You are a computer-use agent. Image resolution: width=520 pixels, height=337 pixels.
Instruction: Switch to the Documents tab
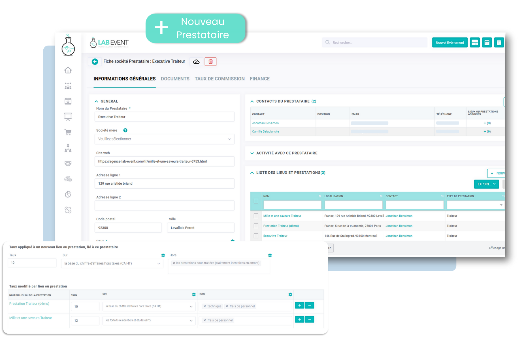(175, 79)
